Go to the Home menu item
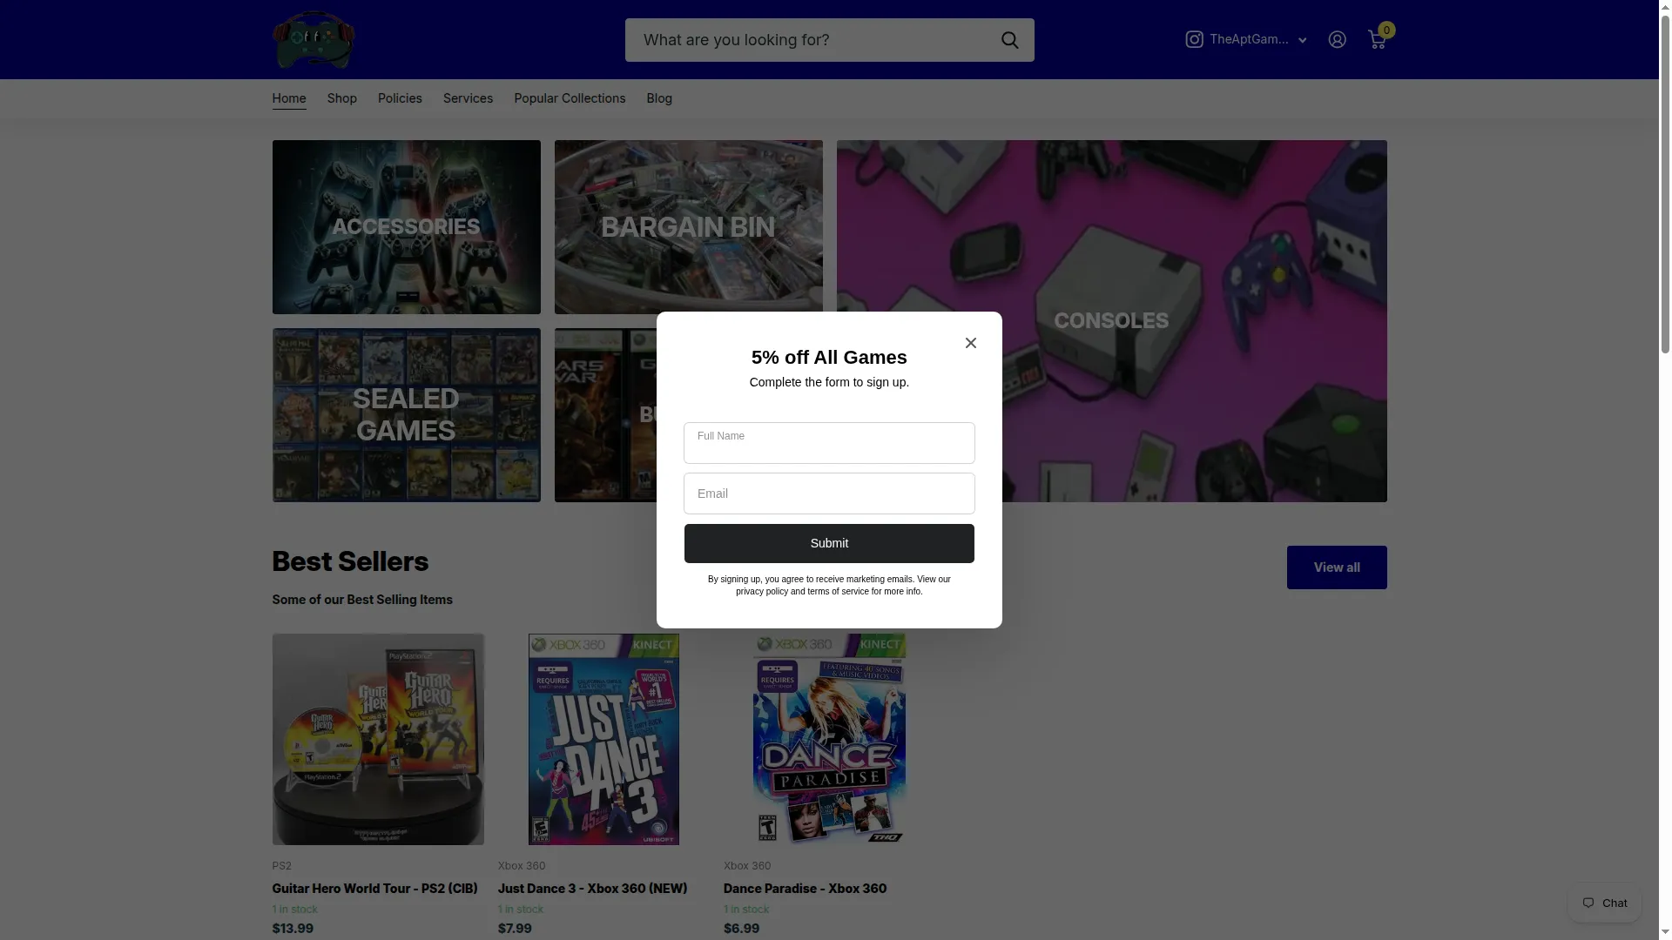Viewport: 1672px width, 940px height. click(x=289, y=98)
